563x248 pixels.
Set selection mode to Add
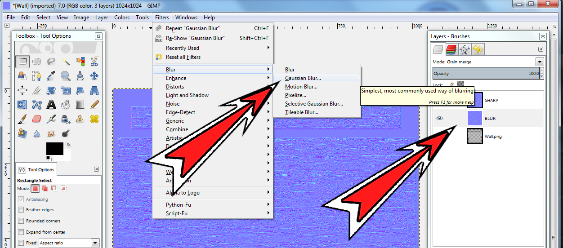click(45, 189)
